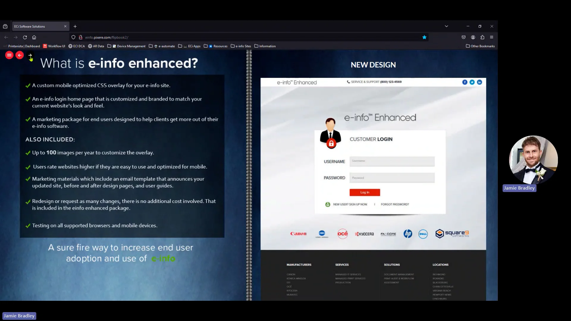
Task: Open the browser extensions puzzle icon
Action: 482,37
